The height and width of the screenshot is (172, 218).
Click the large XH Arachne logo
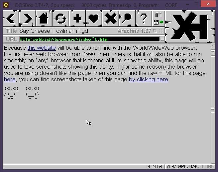pos(190,27)
